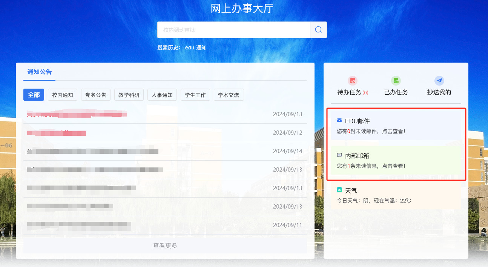Click the magnifier search icon button
The height and width of the screenshot is (267, 488).
318,30
